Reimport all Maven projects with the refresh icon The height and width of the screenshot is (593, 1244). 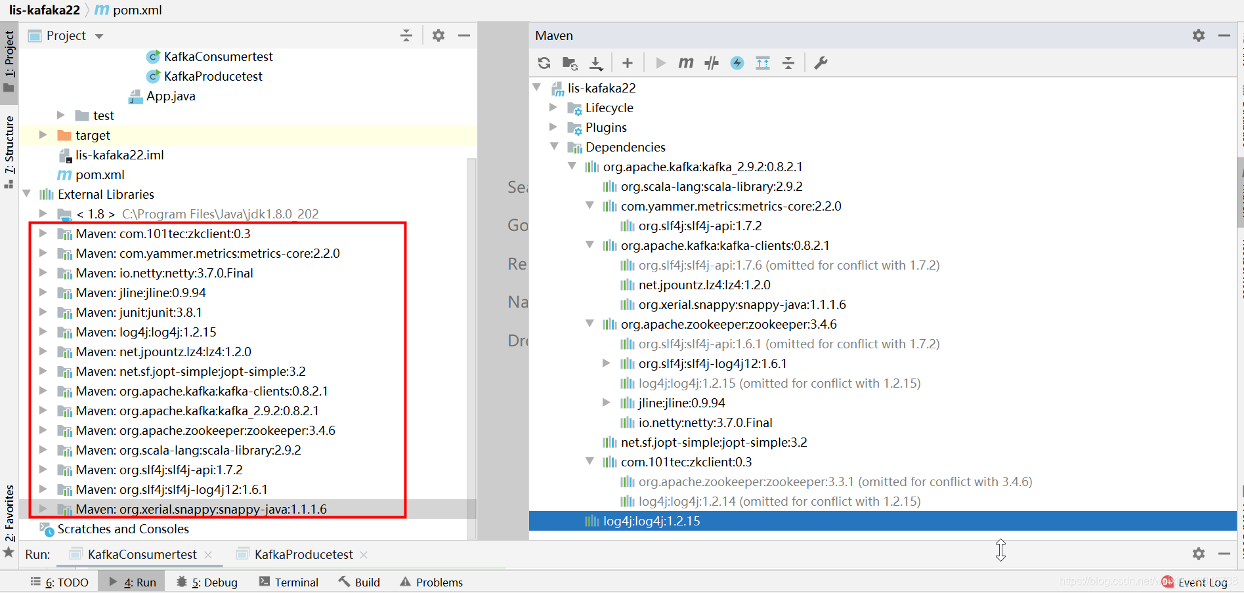(x=544, y=63)
